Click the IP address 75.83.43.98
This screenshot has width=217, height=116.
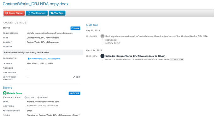(x=177, y=60)
